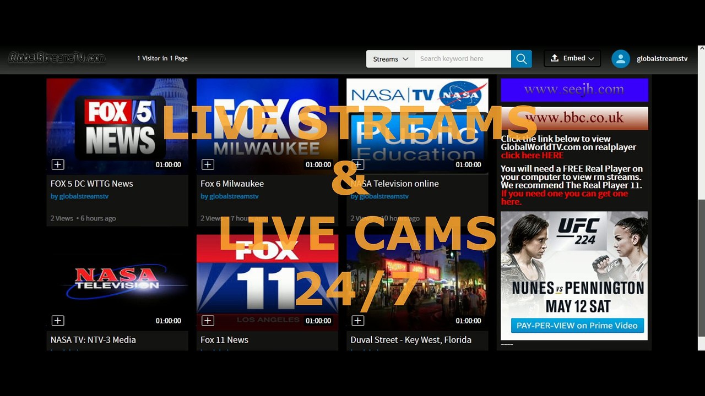Open the Streams search filter dropdown
The height and width of the screenshot is (396, 705).
[x=391, y=59]
